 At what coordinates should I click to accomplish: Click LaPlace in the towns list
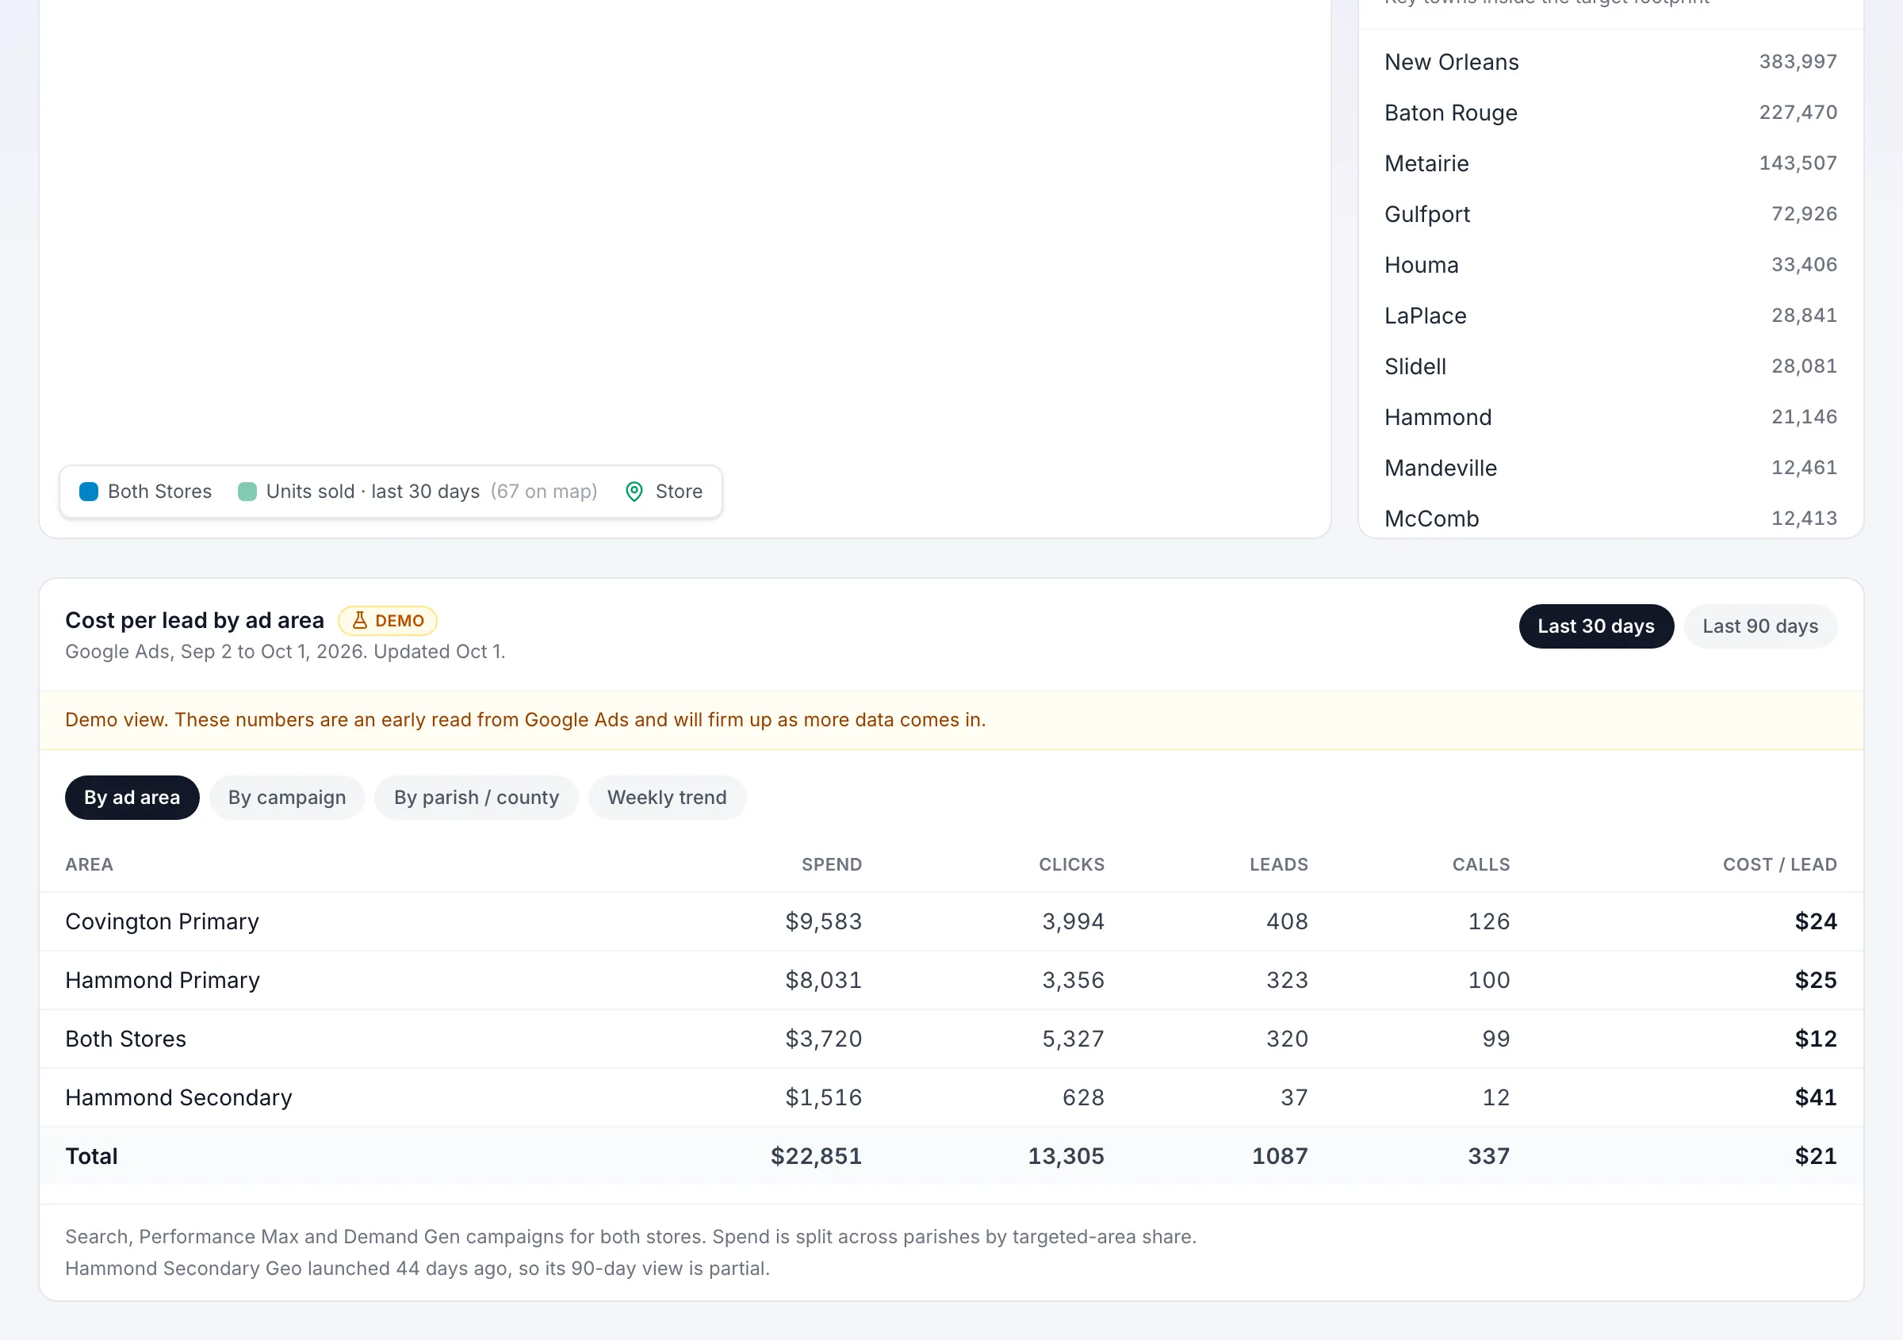click(x=1426, y=316)
